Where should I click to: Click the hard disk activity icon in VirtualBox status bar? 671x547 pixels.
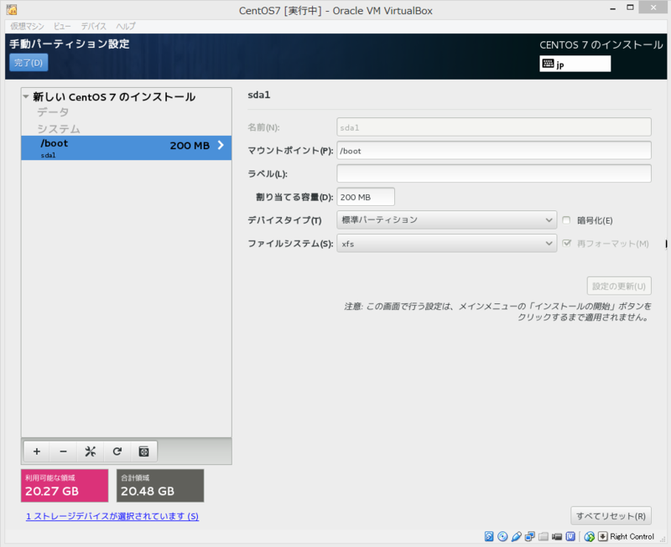[489, 536]
